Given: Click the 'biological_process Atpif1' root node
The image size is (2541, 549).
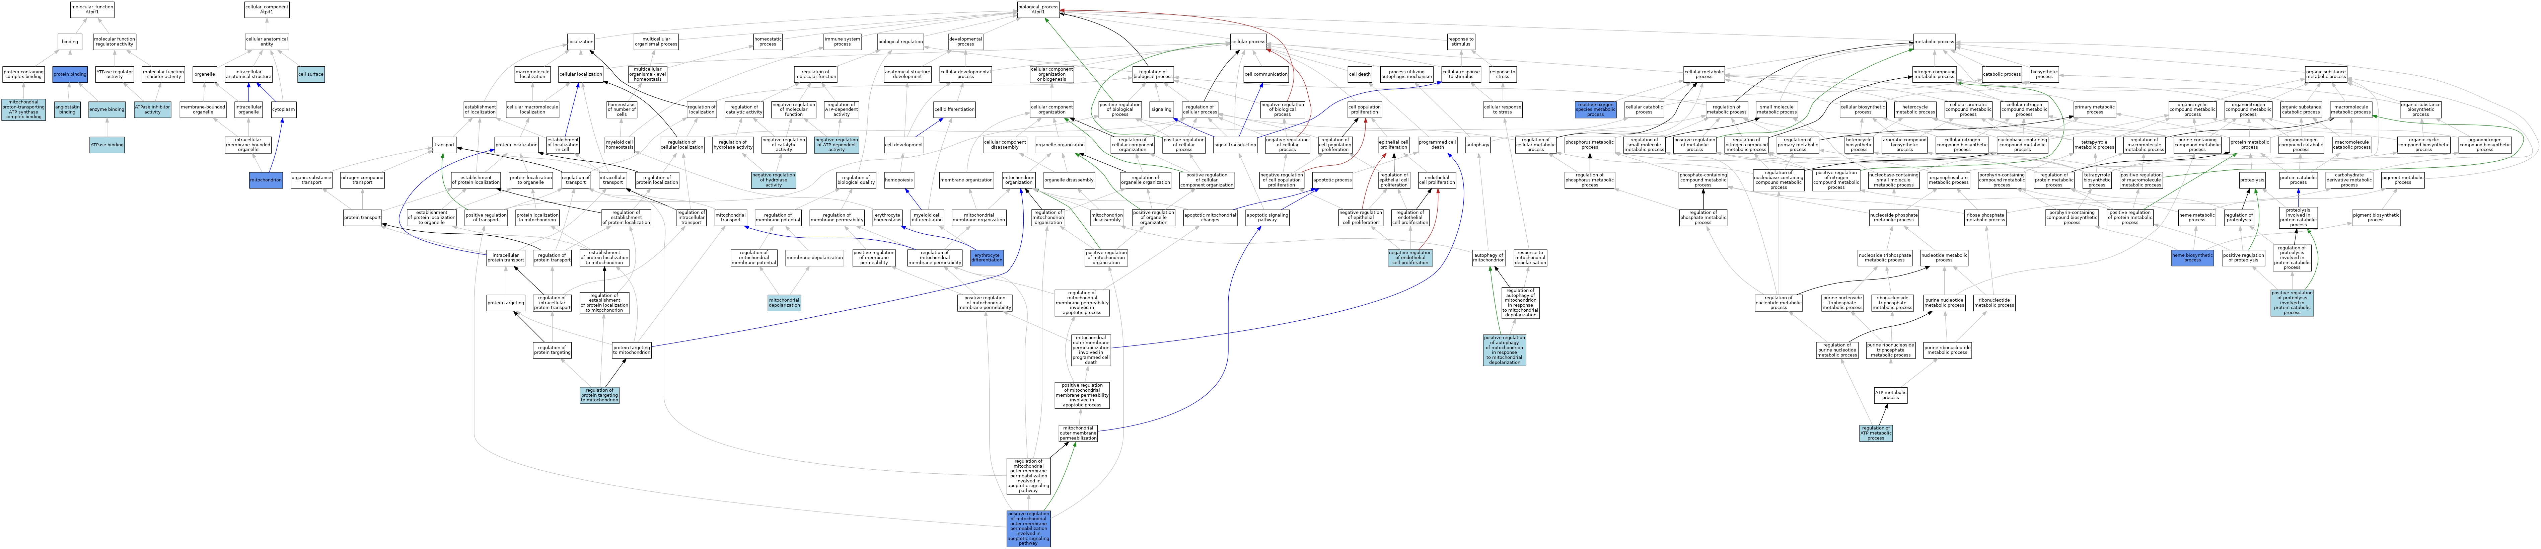Looking at the screenshot, I should [x=1038, y=10].
